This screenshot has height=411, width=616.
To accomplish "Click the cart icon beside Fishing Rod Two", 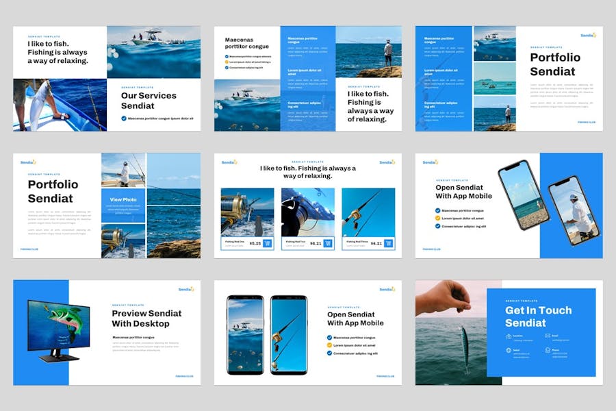I will point(327,242).
